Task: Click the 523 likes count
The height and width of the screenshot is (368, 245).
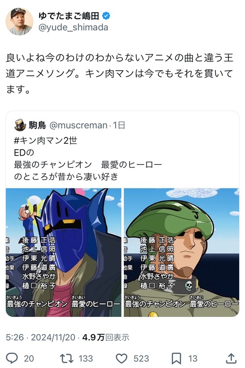Action: (141, 359)
